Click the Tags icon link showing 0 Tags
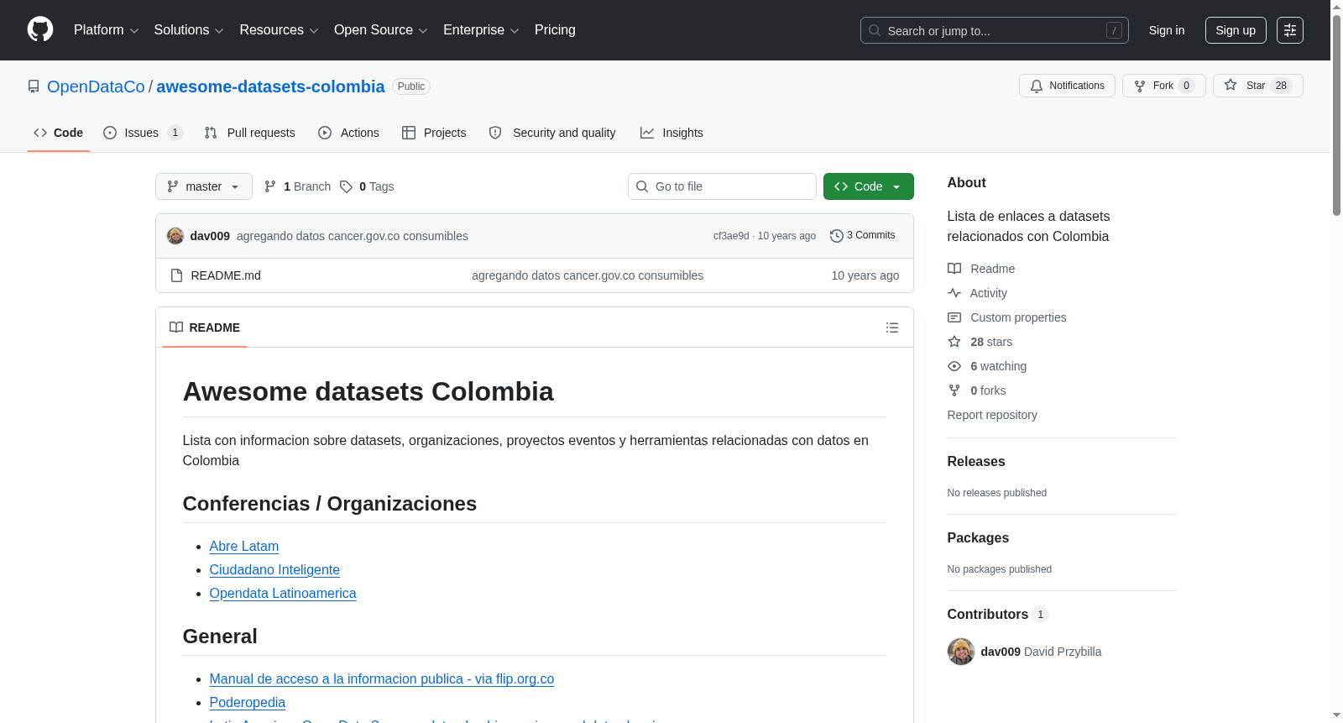 [x=367, y=186]
